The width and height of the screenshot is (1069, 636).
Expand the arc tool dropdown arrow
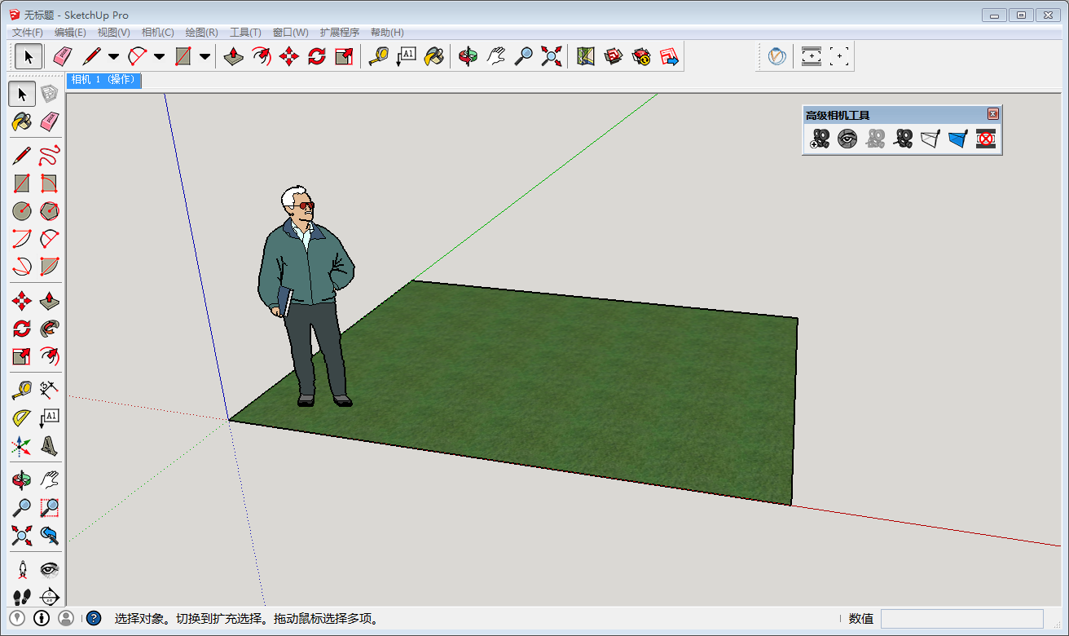pos(159,56)
